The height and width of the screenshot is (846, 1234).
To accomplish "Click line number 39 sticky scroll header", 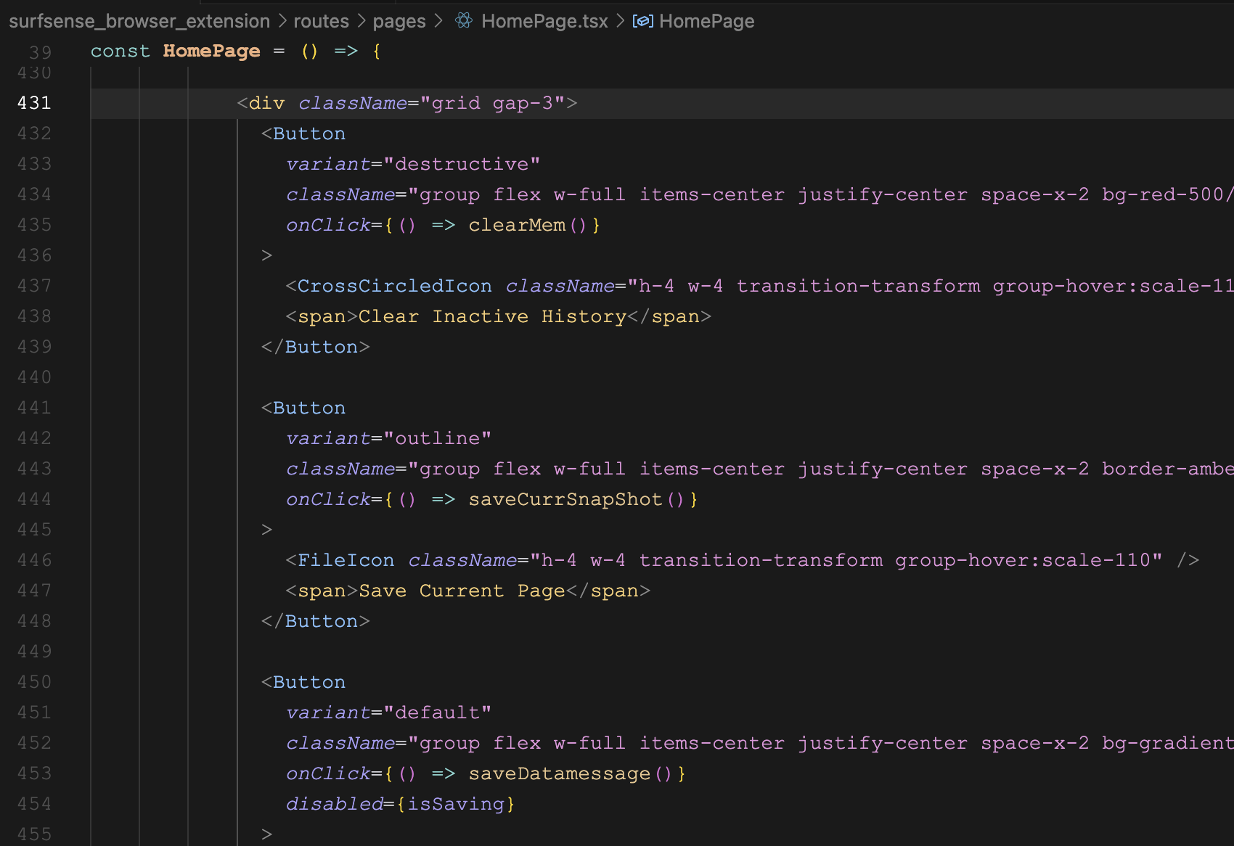I will 41,52.
